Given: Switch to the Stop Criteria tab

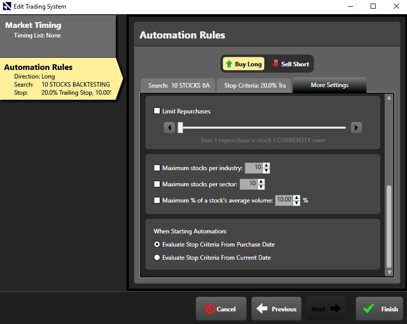Looking at the screenshot, I should 255,86.
